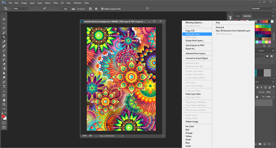The width and height of the screenshot is (276, 148).
Task: Open the File menu
Action: pos(10,3)
